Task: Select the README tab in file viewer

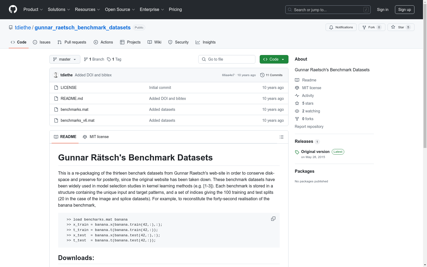Action: click(x=65, y=137)
